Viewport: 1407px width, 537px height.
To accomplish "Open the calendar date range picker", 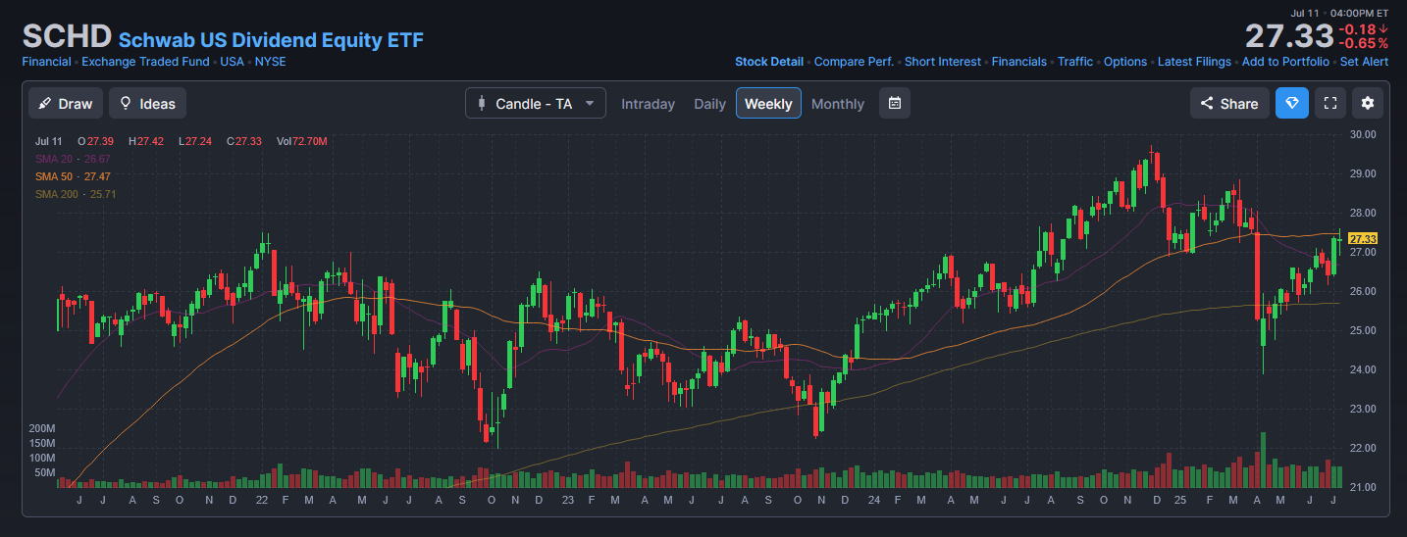I will pos(895,103).
